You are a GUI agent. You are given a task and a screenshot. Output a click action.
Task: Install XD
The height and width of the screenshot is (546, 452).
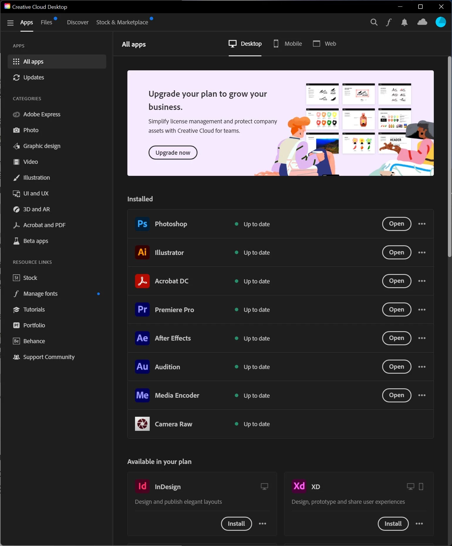click(x=393, y=524)
